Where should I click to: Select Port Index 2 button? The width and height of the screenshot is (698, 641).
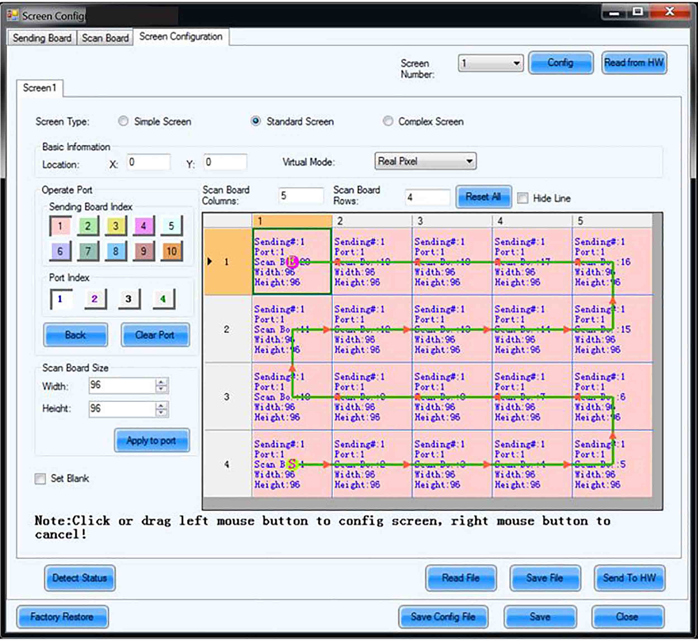click(95, 299)
